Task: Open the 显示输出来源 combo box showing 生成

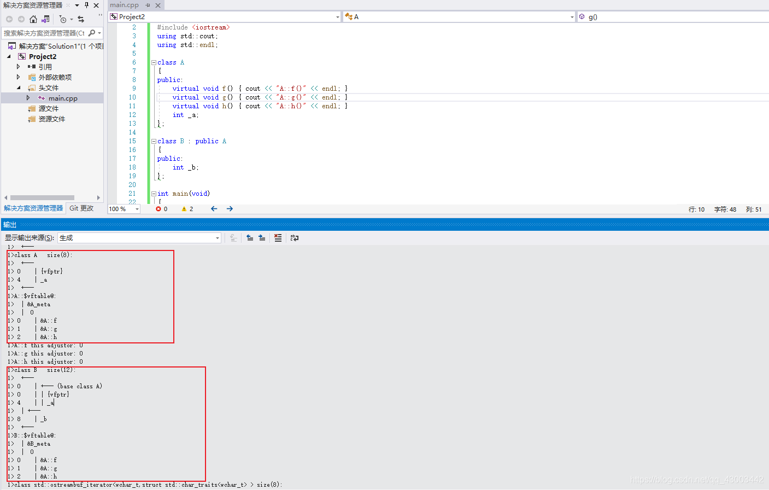Action: 139,238
